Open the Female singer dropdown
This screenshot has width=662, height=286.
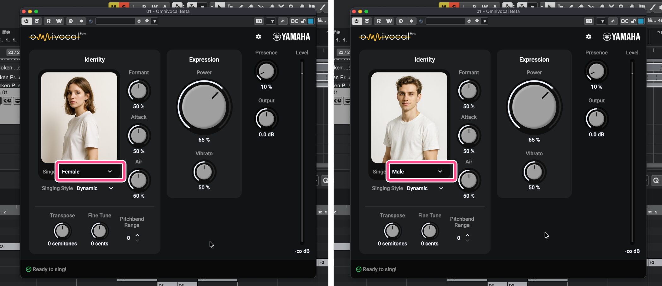[90, 172]
